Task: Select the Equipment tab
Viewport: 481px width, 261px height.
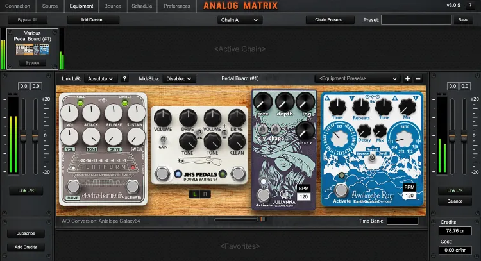Action: (81, 6)
